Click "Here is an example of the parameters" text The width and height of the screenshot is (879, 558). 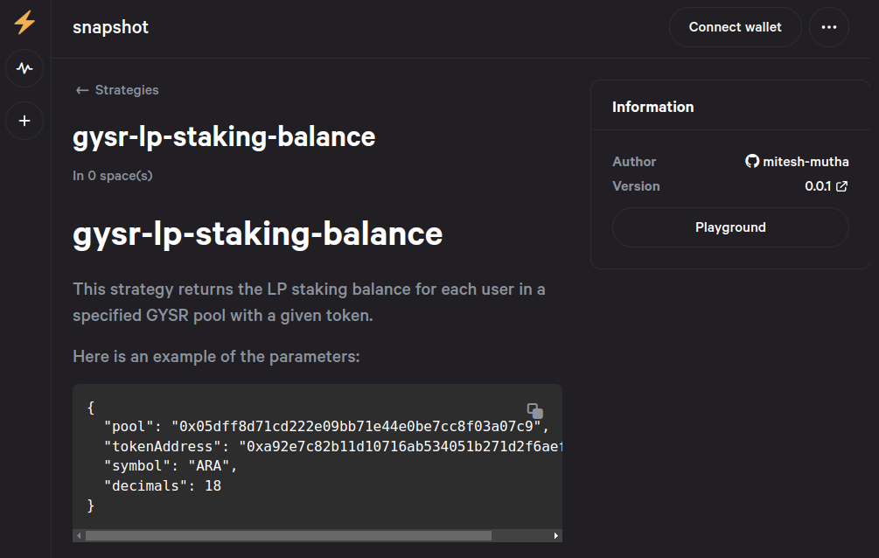[x=216, y=357]
